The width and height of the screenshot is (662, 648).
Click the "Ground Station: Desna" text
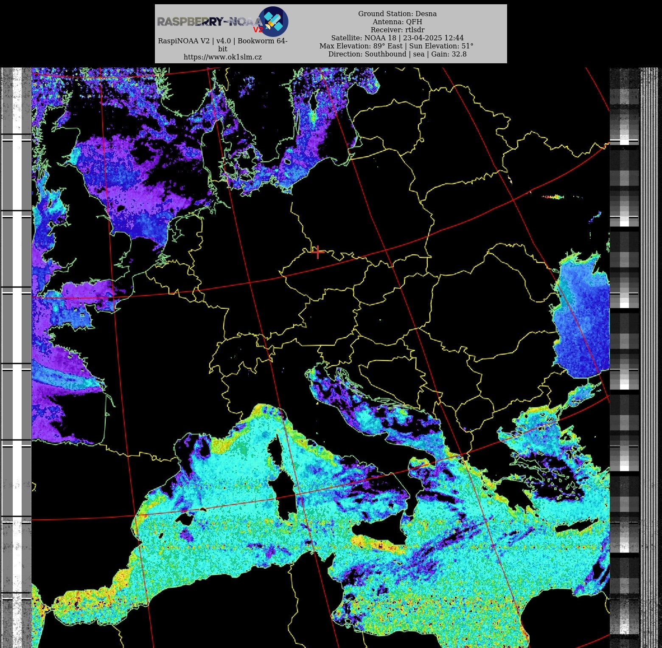click(397, 14)
